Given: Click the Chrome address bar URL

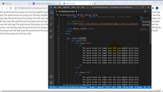Looking at the screenshot, I should [x=32, y=8].
